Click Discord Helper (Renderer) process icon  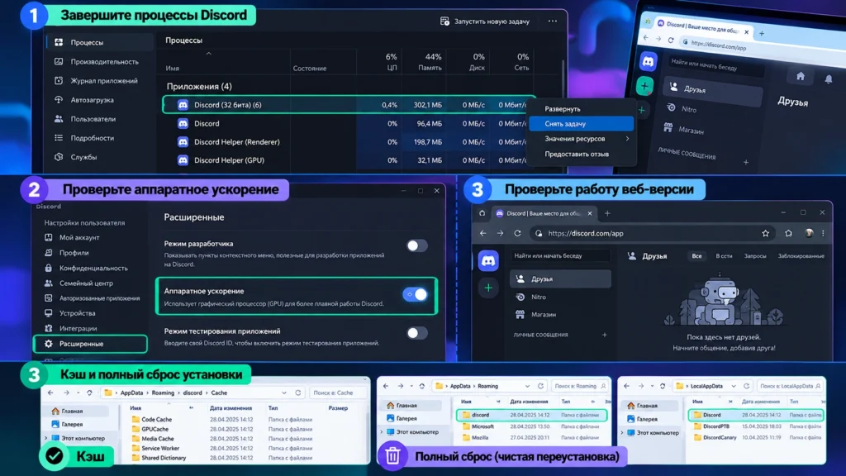[x=183, y=142]
